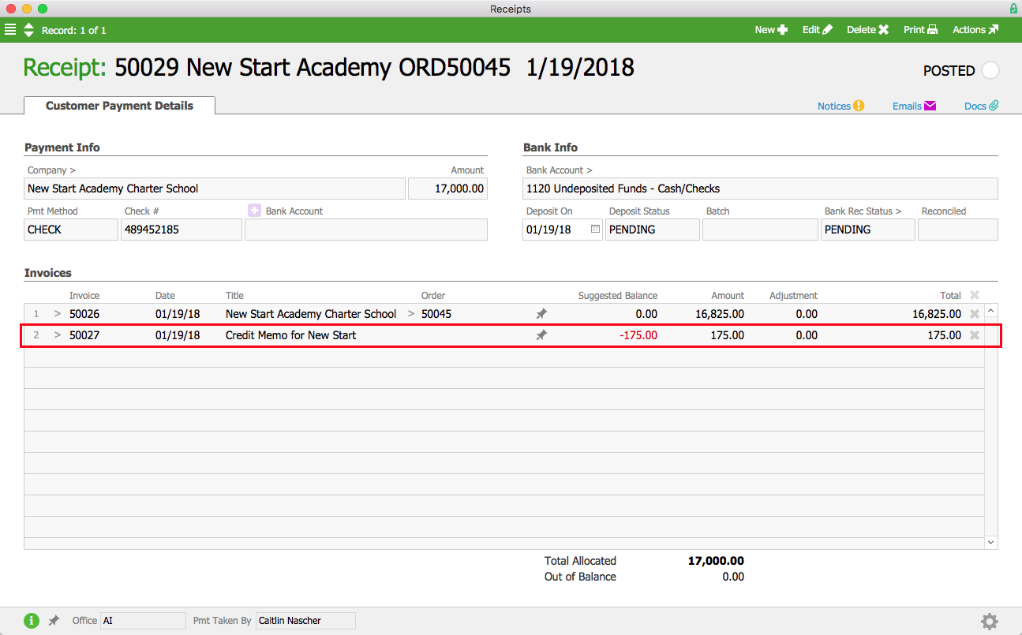
Task: Select Customer Payment Details tab
Action: [x=119, y=106]
